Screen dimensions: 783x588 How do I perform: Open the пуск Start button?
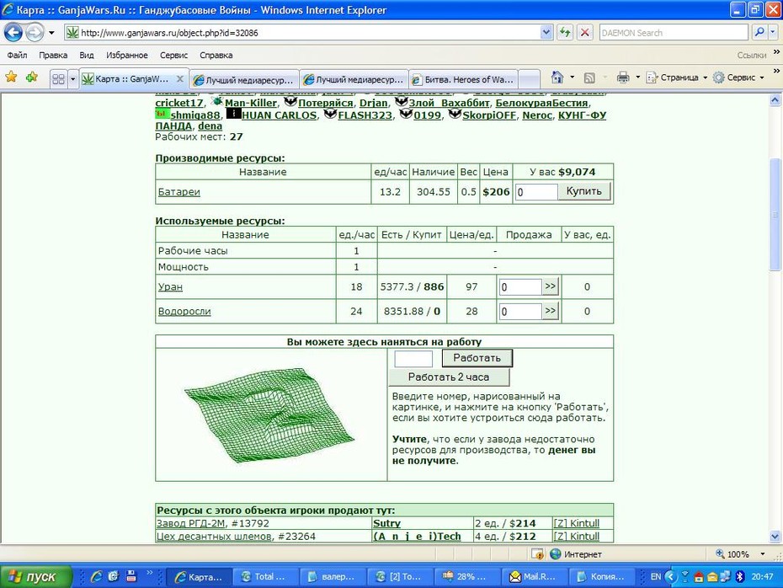point(36,576)
